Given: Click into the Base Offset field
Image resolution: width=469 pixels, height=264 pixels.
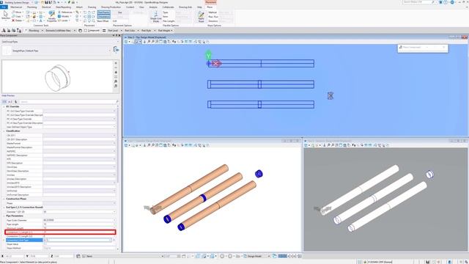Looking at the screenshot, I should click(x=120, y=21).
